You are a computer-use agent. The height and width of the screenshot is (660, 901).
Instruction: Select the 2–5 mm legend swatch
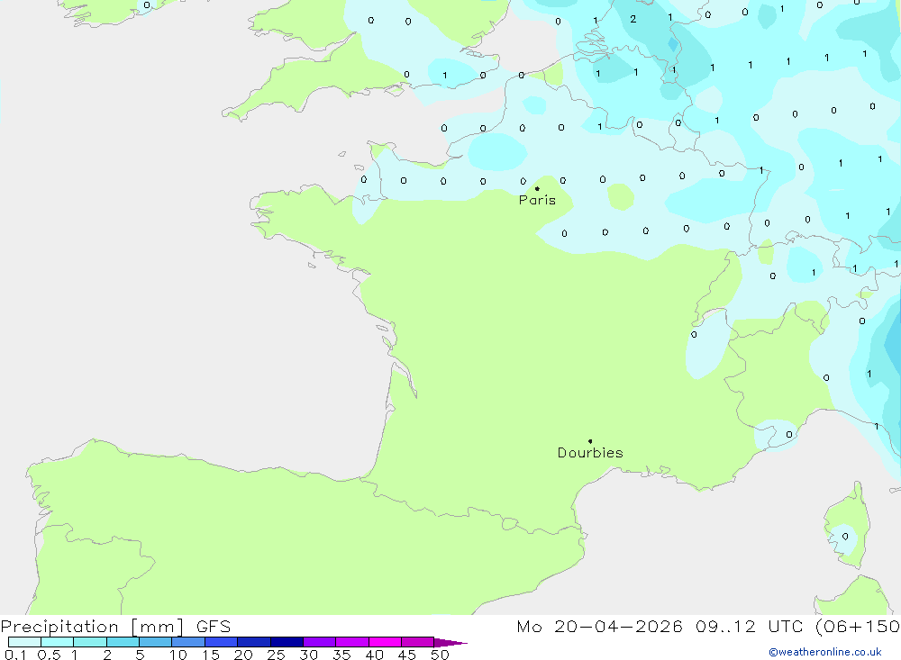click(123, 642)
